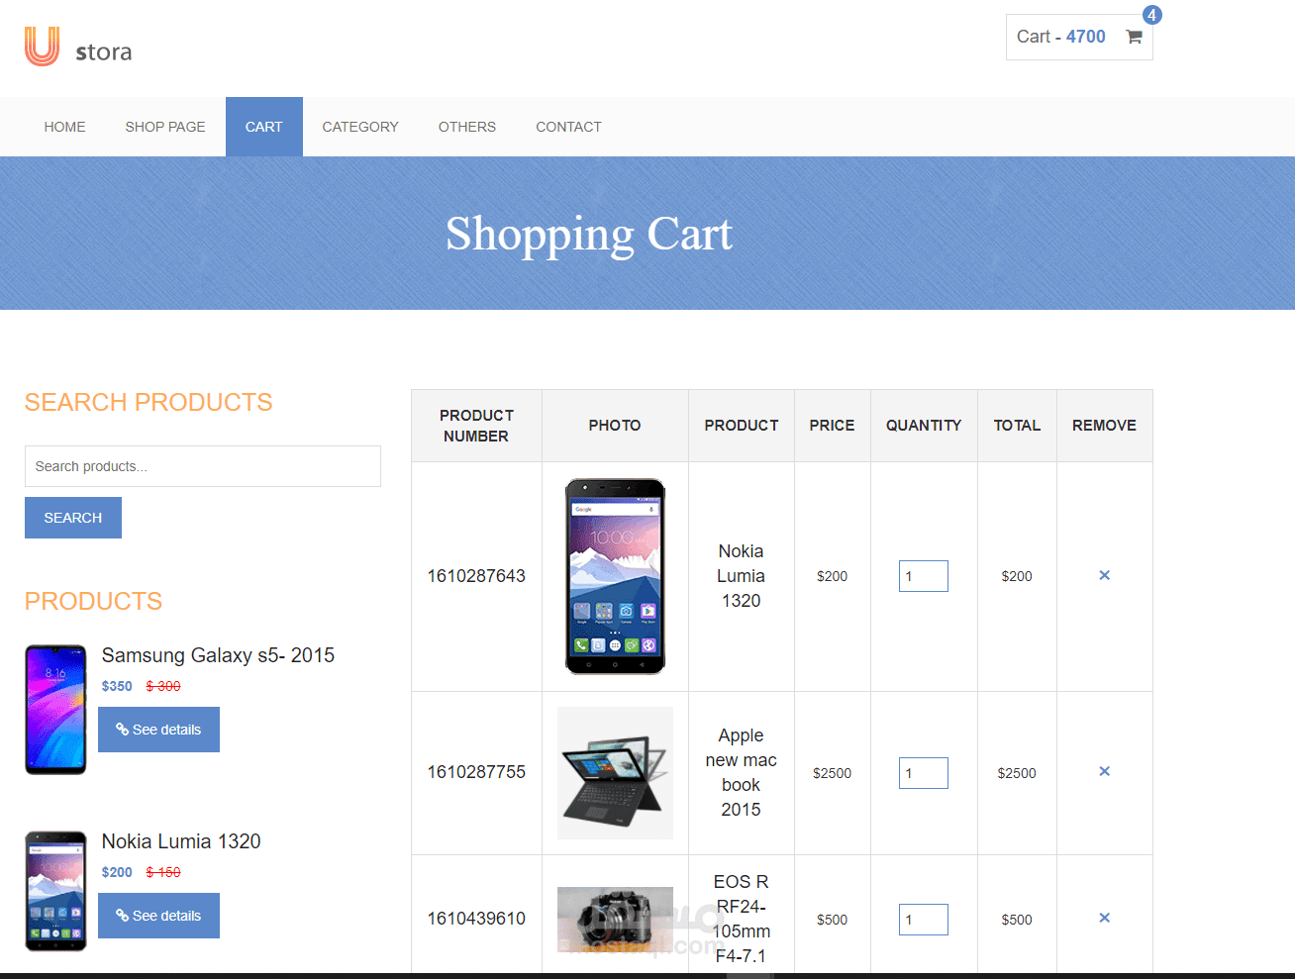
Task: Click Nokia Lumia sidebar phone thumbnail
Action: point(55,891)
